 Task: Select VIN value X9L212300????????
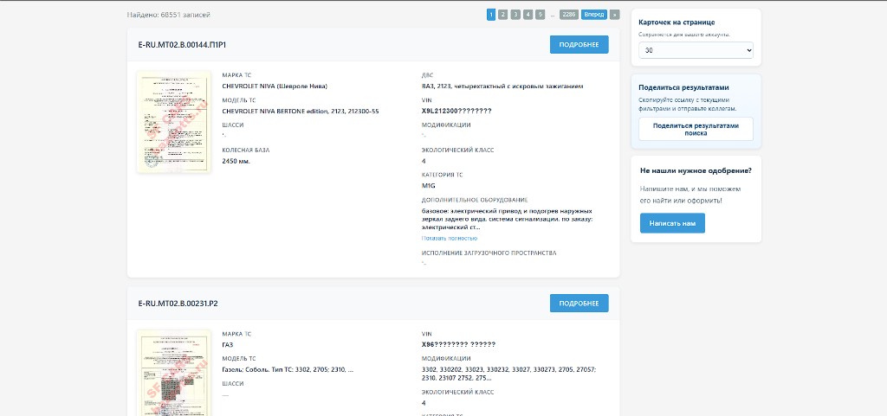(456, 111)
